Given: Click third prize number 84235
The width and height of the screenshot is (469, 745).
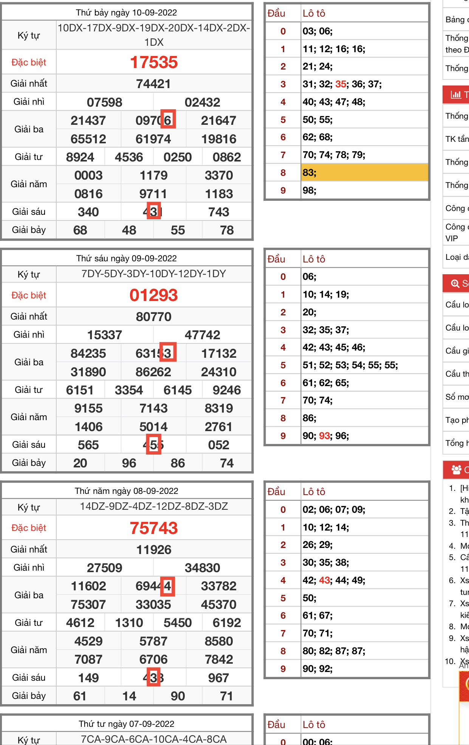Looking at the screenshot, I should [x=88, y=353].
